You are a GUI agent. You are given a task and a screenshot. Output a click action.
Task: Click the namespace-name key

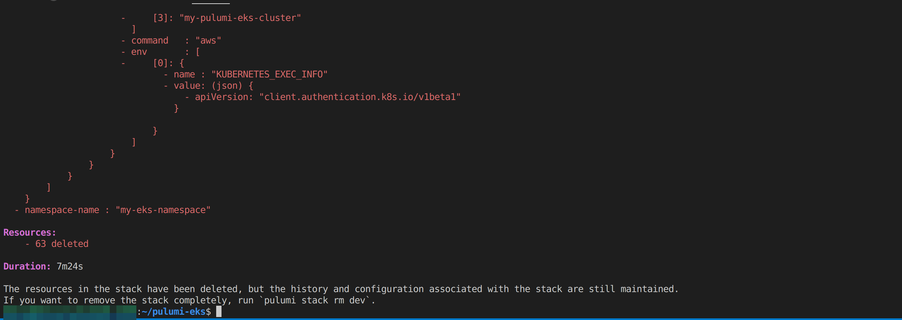tap(62, 210)
